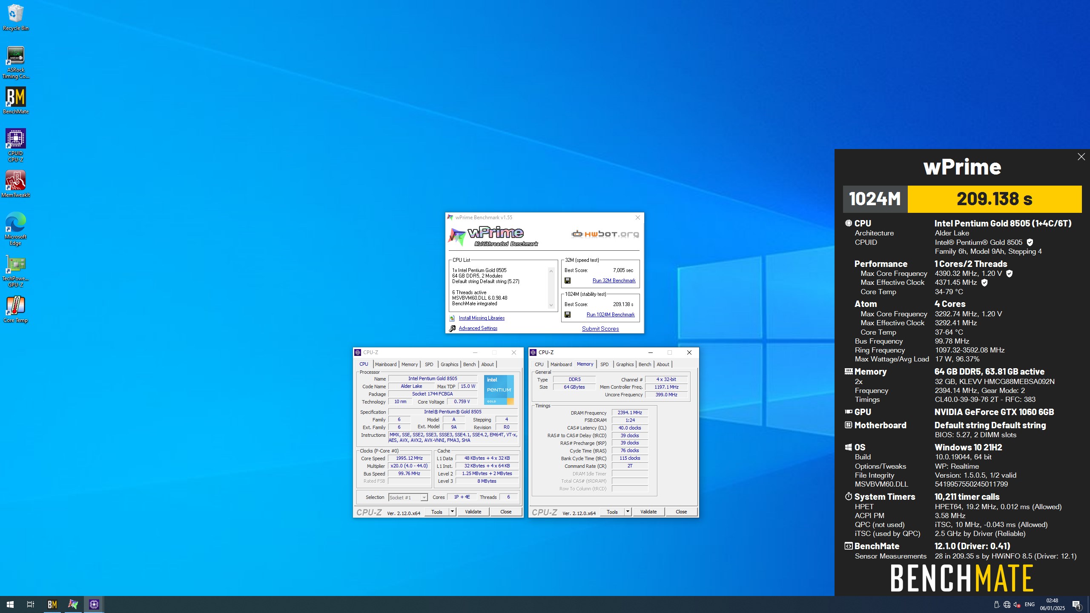
Task: Click the Multiplier value x20.0 (4.0 - 44.0)
Action: 409,466
